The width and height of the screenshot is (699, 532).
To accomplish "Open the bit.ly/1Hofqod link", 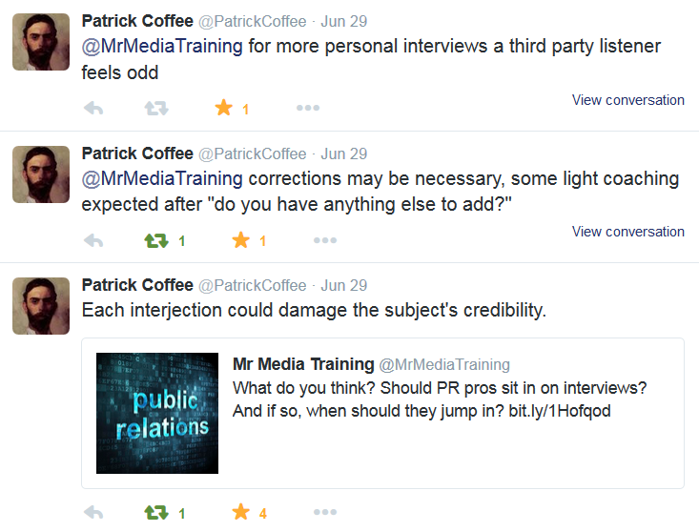I will pos(560,411).
